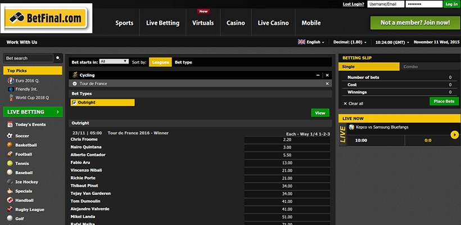Click the UK flag language icon
Screen dimensions: 461x225
(x=302, y=42)
